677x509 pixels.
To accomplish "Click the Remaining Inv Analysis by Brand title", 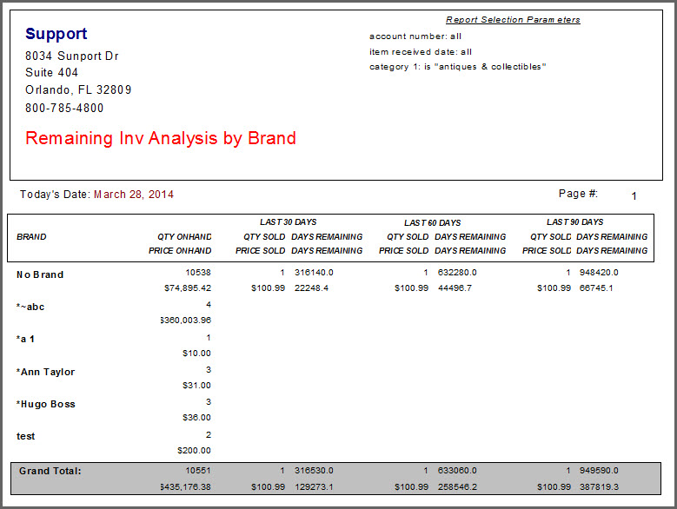I will 161,138.
